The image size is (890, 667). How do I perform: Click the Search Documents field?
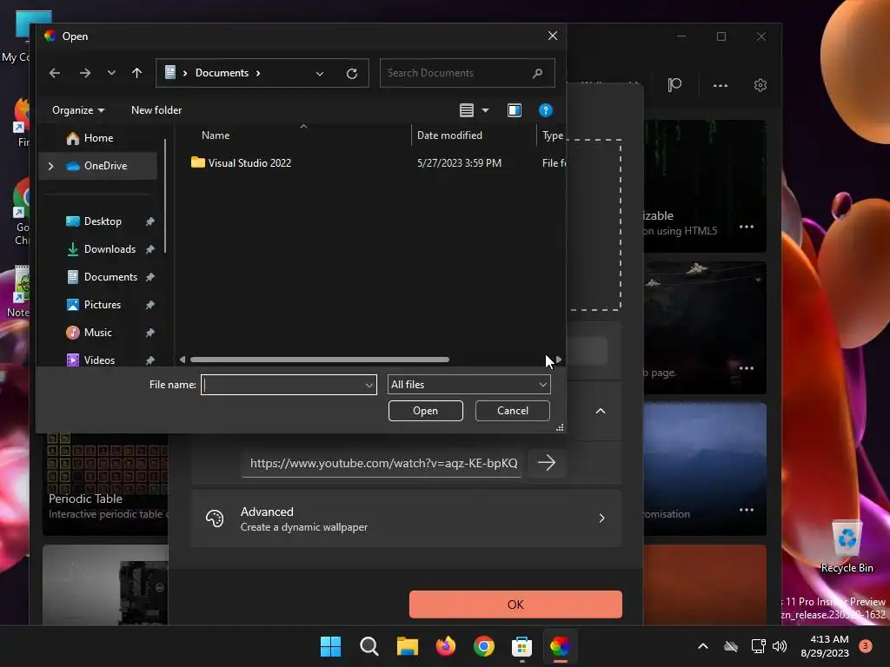[x=467, y=73]
